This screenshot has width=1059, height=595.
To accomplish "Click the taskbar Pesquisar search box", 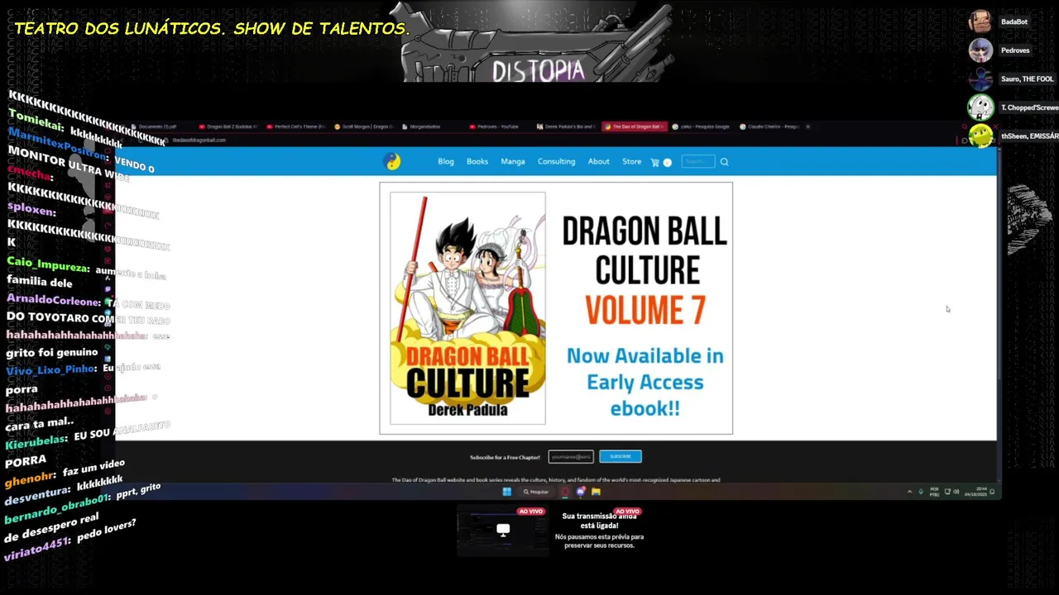I will pos(536,492).
